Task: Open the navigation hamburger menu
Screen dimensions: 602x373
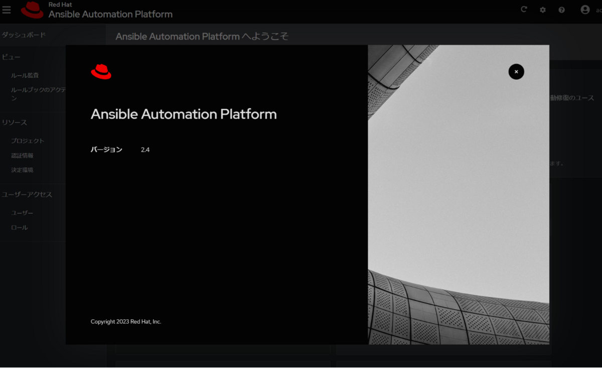Action: 7,9
